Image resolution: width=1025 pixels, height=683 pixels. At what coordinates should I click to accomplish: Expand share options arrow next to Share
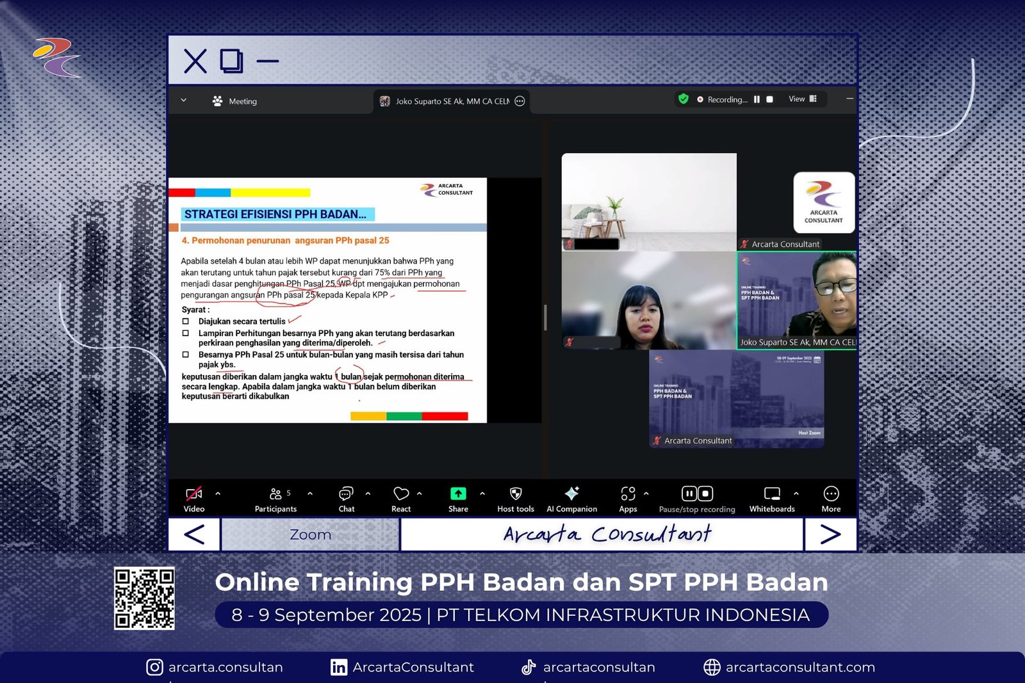tap(482, 494)
